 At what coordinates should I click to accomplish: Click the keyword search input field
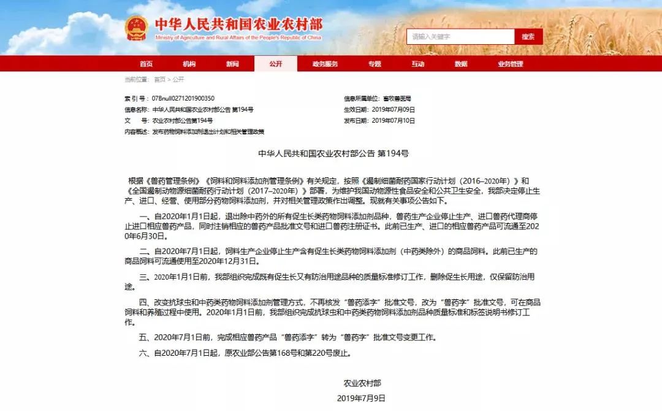pos(460,37)
